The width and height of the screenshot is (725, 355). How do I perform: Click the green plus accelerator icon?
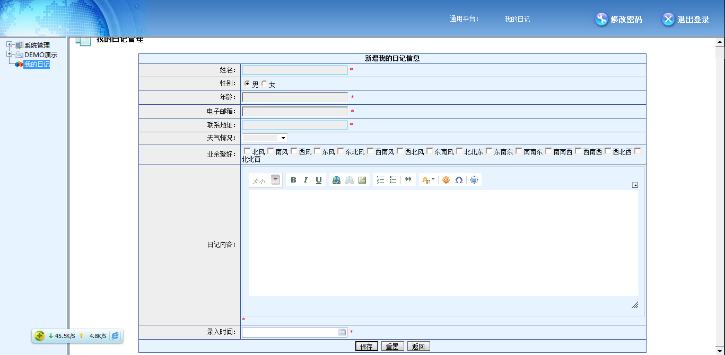click(39, 335)
